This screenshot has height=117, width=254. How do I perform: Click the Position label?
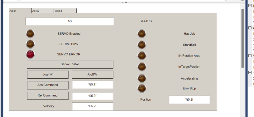(x=146, y=100)
